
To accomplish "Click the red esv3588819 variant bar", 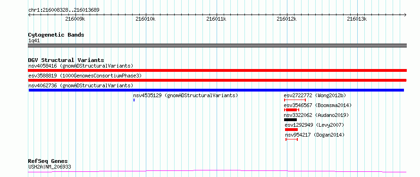I will 217,80.
